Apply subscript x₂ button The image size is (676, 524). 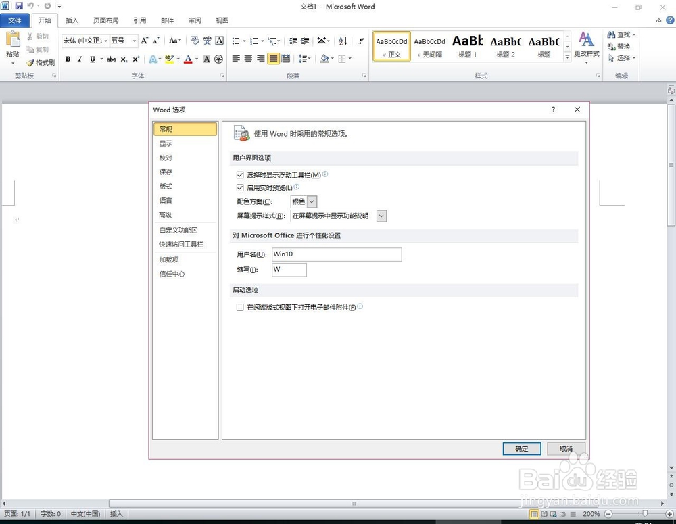click(124, 59)
